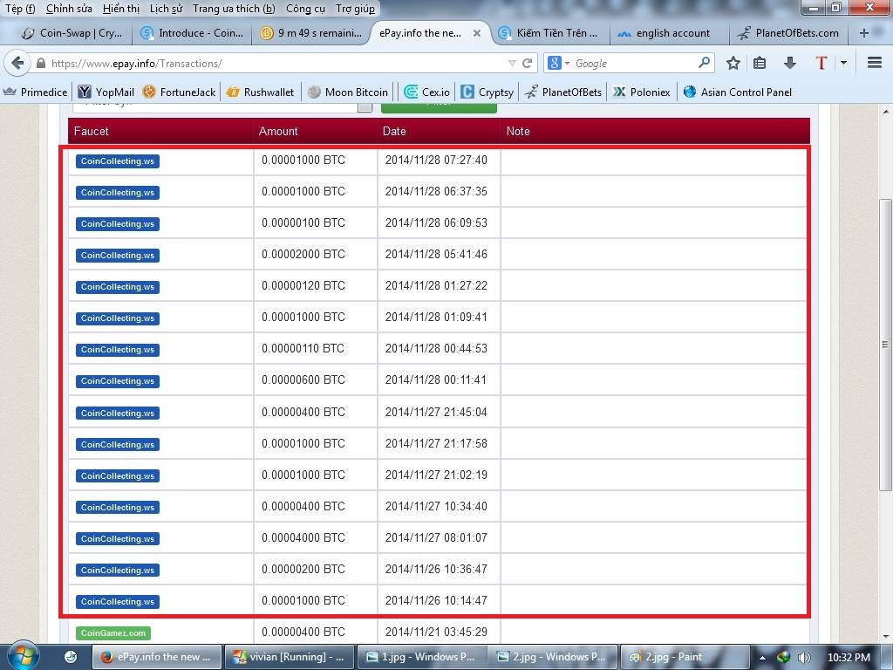Expand the dropdown arrow beside the T icon
This screenshot has height=670, width=893.
(843, 63)
